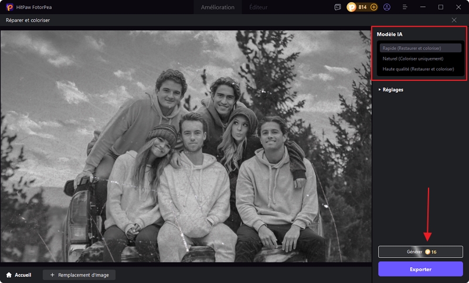Click the Générer button
The image size is (469, 283).
(420, 251)
